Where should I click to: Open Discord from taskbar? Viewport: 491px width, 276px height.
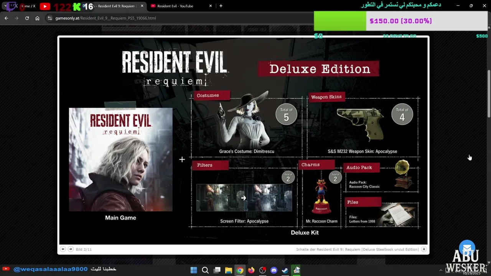click(274, 270)
